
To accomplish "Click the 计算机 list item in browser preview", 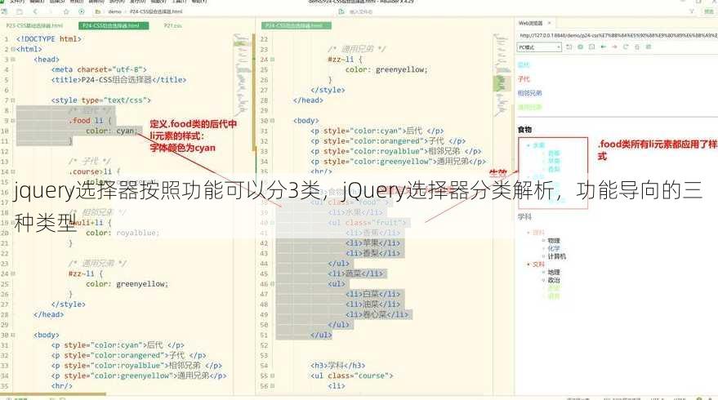I will [557, 256].
